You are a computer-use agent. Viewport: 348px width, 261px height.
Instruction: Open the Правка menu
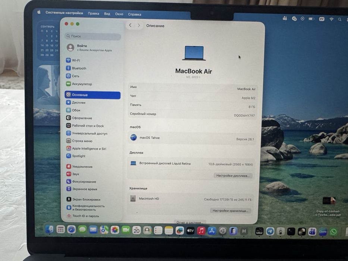[x=94, y=13]
